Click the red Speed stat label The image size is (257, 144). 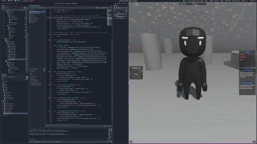click(241, 60)
